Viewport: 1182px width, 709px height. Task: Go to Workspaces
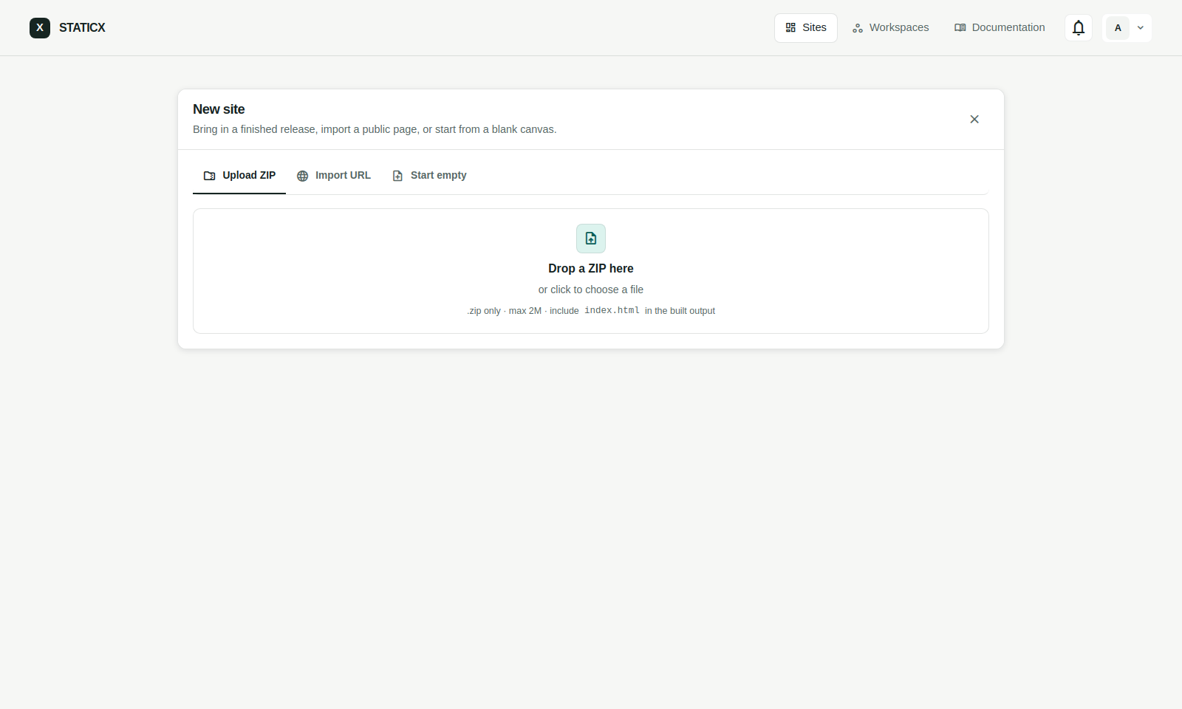tap(891, 28)
